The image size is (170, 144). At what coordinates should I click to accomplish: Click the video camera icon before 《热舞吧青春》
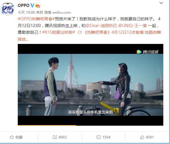(80, 32)
